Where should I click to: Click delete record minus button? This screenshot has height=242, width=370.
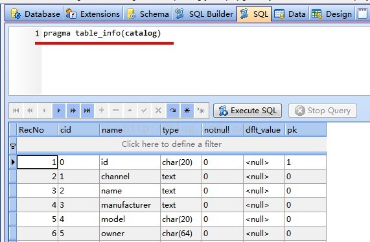tap(115, 110)
